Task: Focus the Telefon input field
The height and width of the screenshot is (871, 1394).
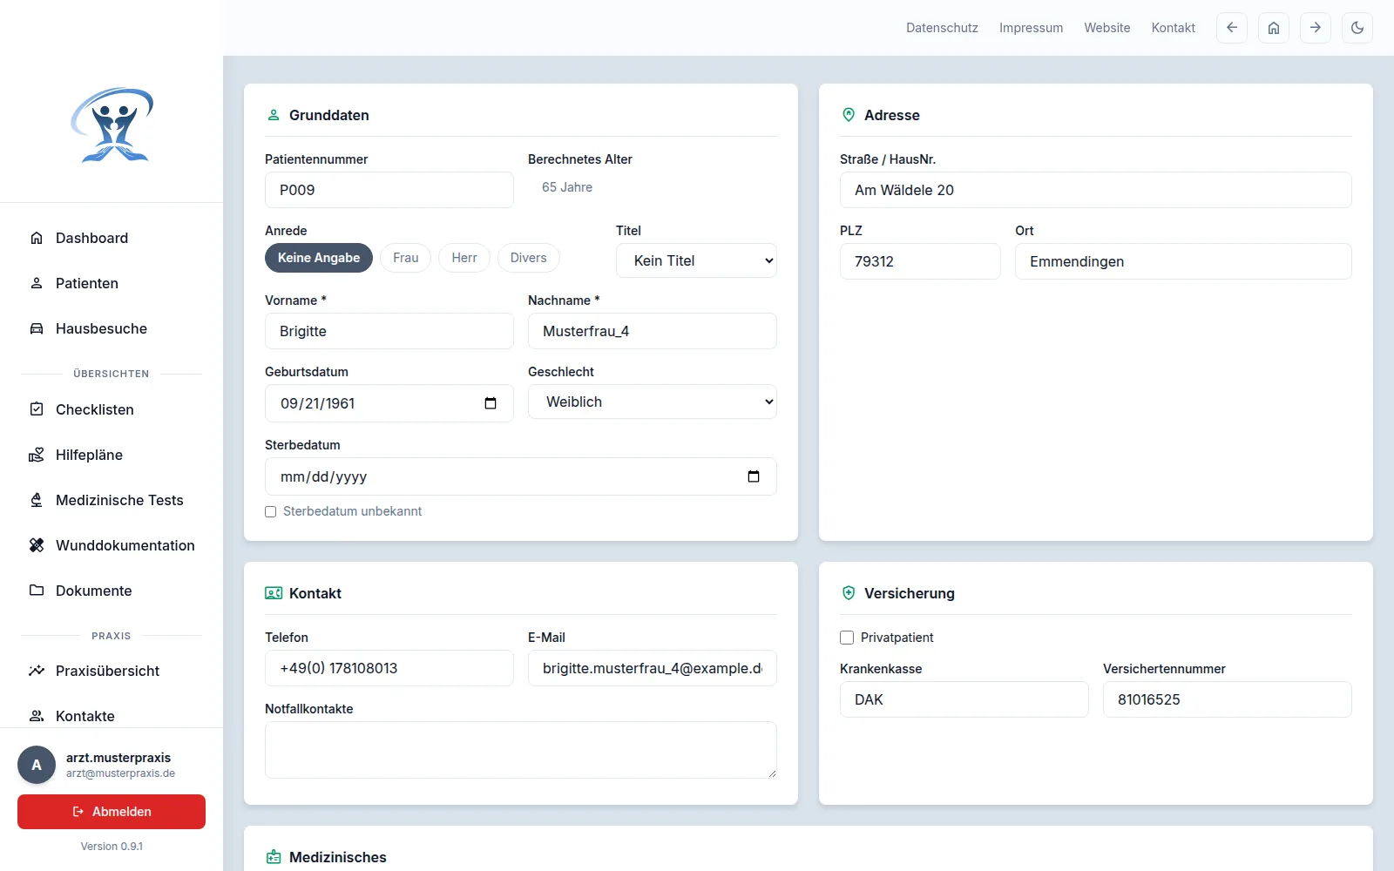Action: point(389,668)
